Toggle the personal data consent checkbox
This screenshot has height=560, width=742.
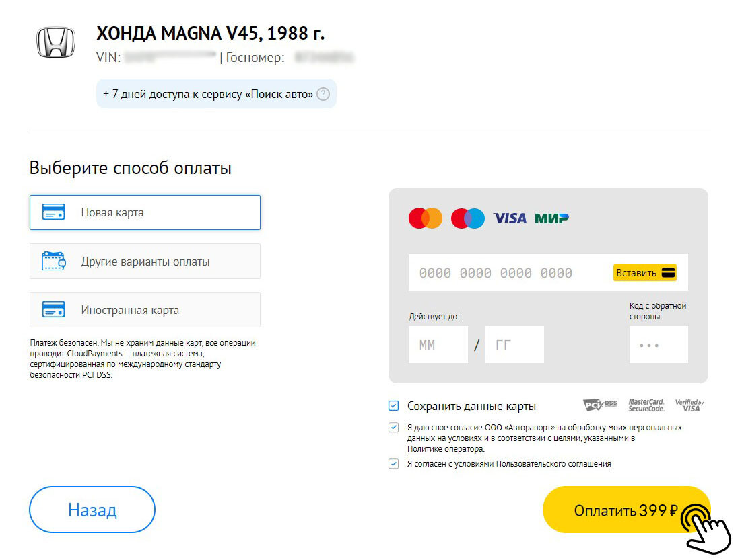(393, 427)
